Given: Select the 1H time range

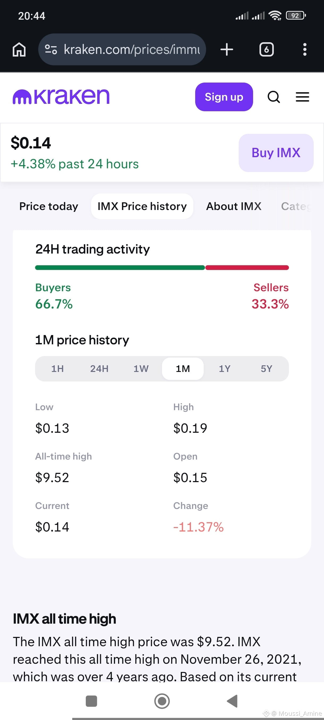Looking at the screenshot, I should (x=58, y=369).
